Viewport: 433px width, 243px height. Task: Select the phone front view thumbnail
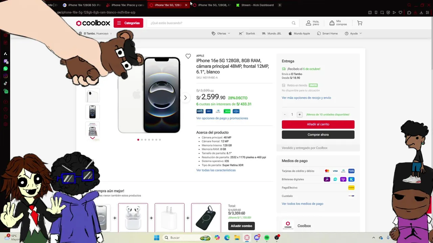pos(92,112)
